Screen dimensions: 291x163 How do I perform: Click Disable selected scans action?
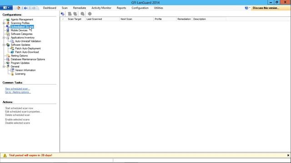point(17,123)
